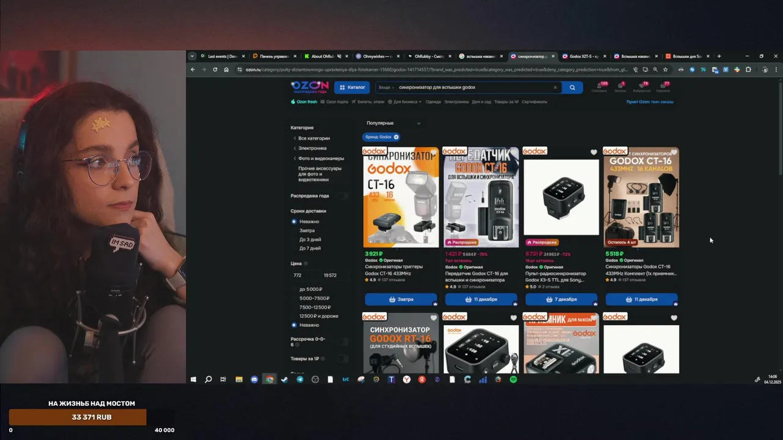
Task: Switch to the Godox X2T-S tab
Action: coord(584,56)
